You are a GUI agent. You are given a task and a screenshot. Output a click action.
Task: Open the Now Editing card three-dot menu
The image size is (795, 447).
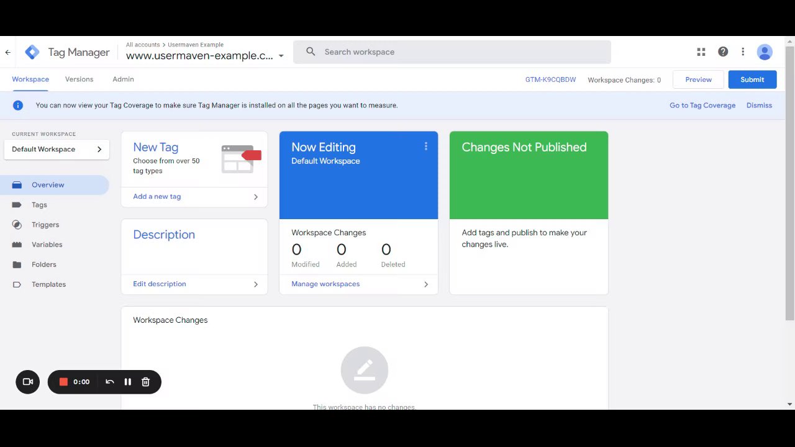click(426, 147)
